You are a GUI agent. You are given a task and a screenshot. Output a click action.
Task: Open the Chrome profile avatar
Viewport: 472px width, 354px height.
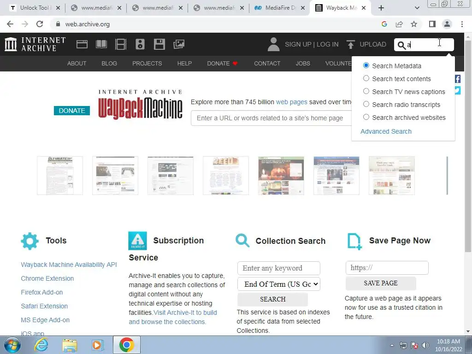(x=447, y=24)
